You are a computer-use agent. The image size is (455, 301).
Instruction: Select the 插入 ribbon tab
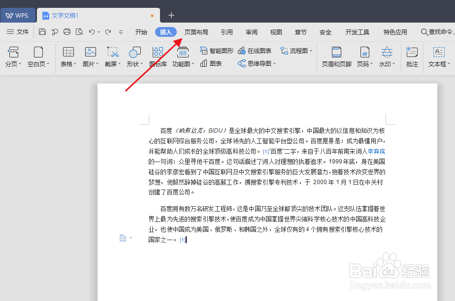click(x=165, y=32)
